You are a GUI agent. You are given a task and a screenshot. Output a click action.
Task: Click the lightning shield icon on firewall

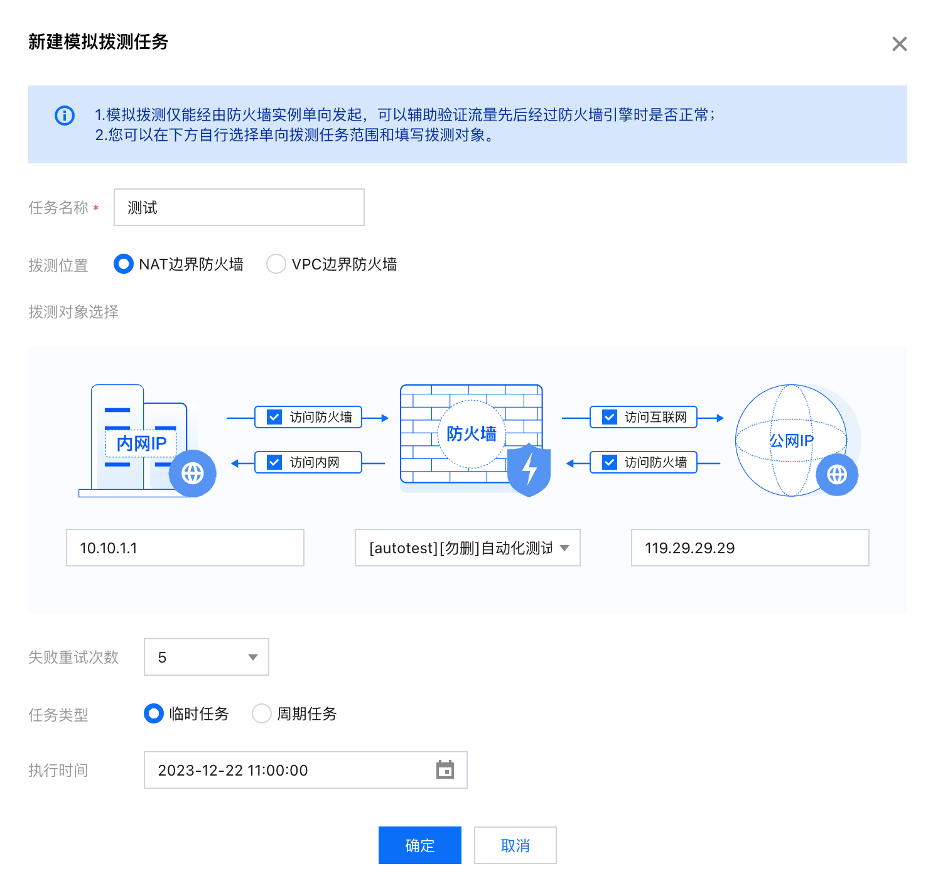(x=529, y=470)
